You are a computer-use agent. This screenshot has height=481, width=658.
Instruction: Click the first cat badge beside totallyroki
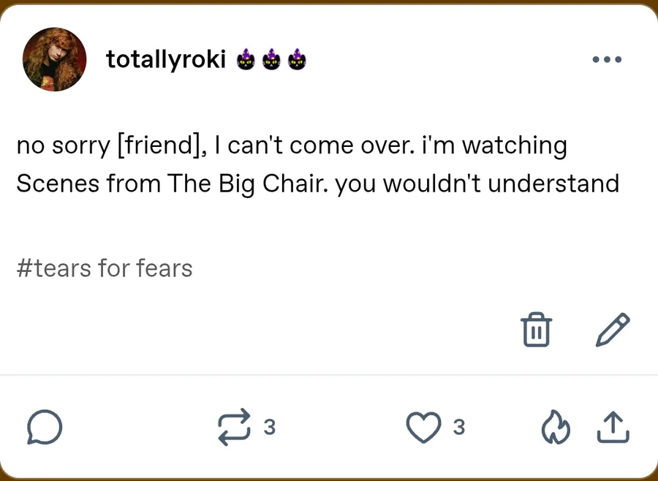coord(246,60)
